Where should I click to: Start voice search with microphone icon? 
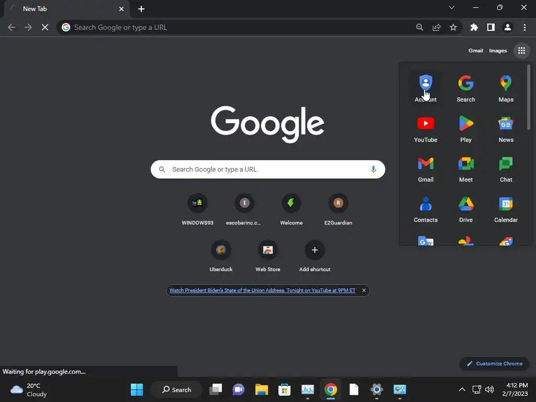click(x=373, y=169)
